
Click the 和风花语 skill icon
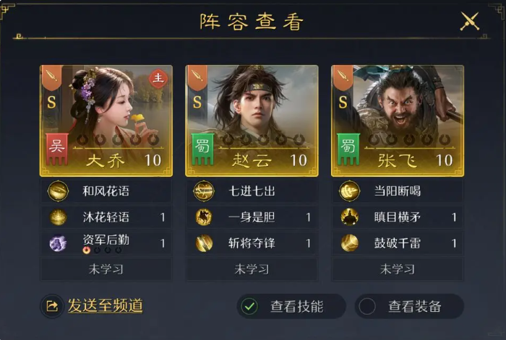[x=58, y=191]
